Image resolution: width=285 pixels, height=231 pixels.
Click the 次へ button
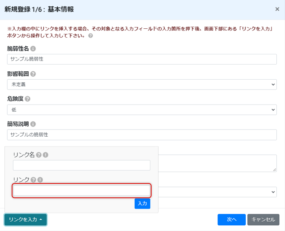(x=231, y=220)
